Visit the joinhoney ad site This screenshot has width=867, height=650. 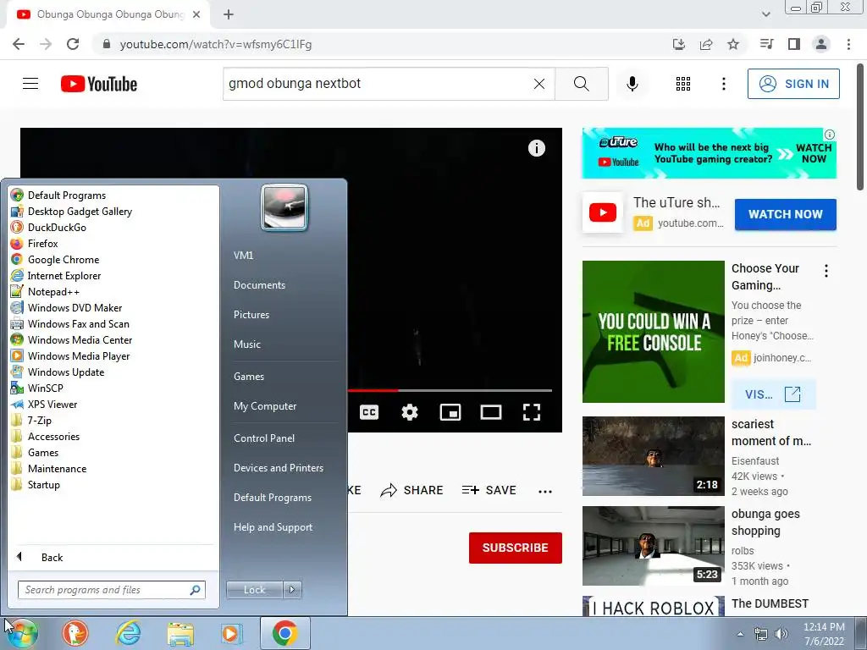[x=773, y=394]
